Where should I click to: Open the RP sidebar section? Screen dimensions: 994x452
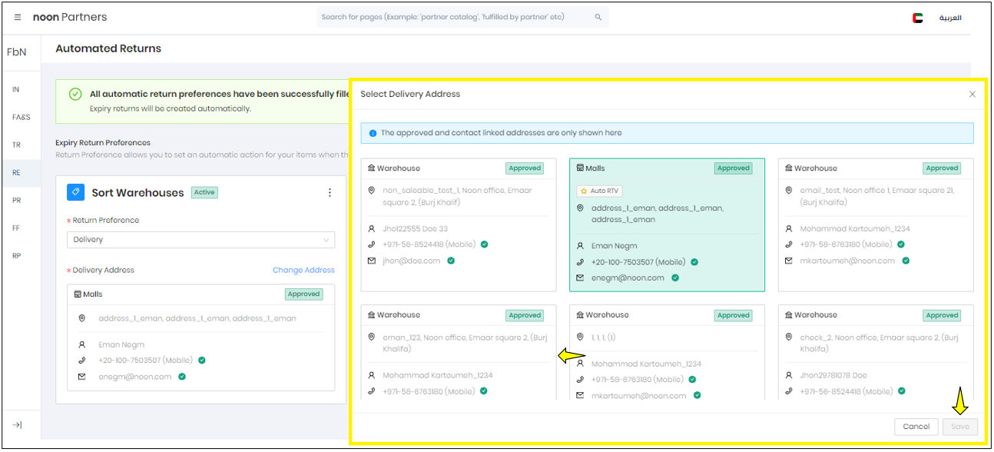click(16, 255)
